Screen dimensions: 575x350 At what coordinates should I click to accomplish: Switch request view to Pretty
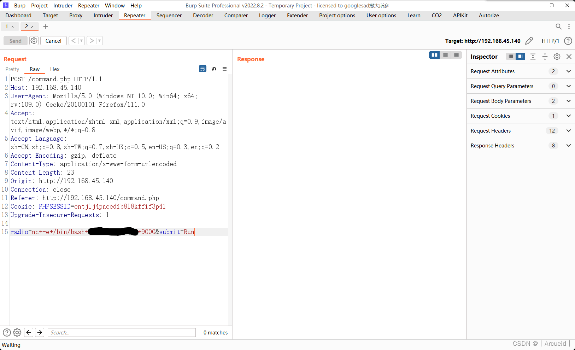click(12, 69)
